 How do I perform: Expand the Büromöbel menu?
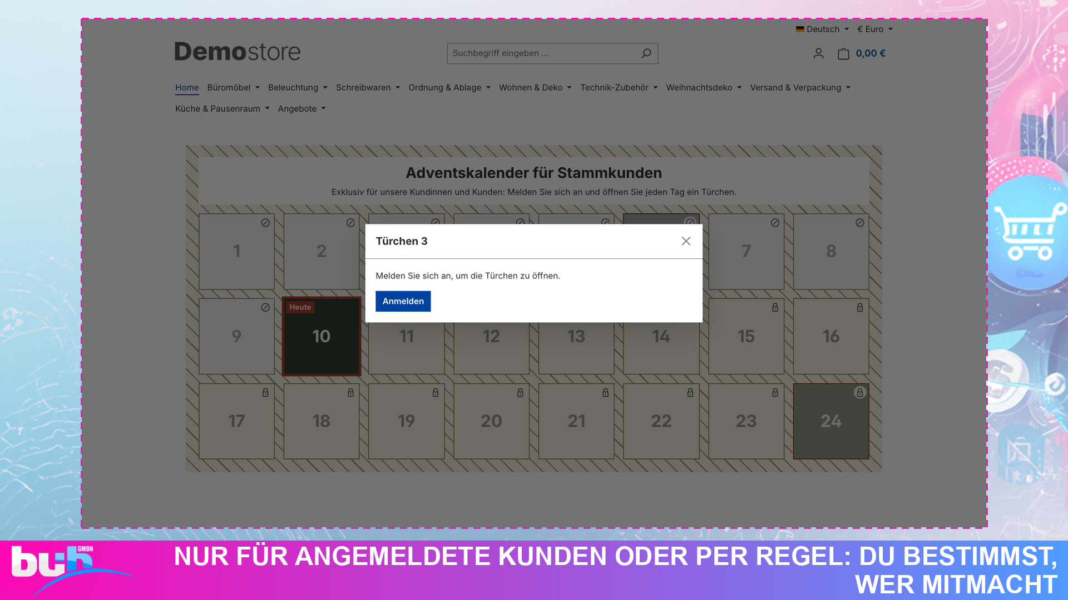(x=233, y=87)
